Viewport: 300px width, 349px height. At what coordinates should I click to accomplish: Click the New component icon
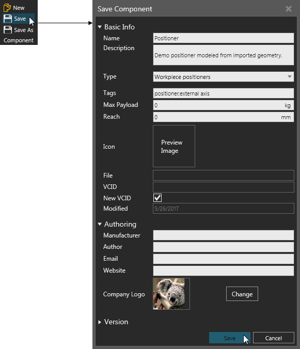7,8
